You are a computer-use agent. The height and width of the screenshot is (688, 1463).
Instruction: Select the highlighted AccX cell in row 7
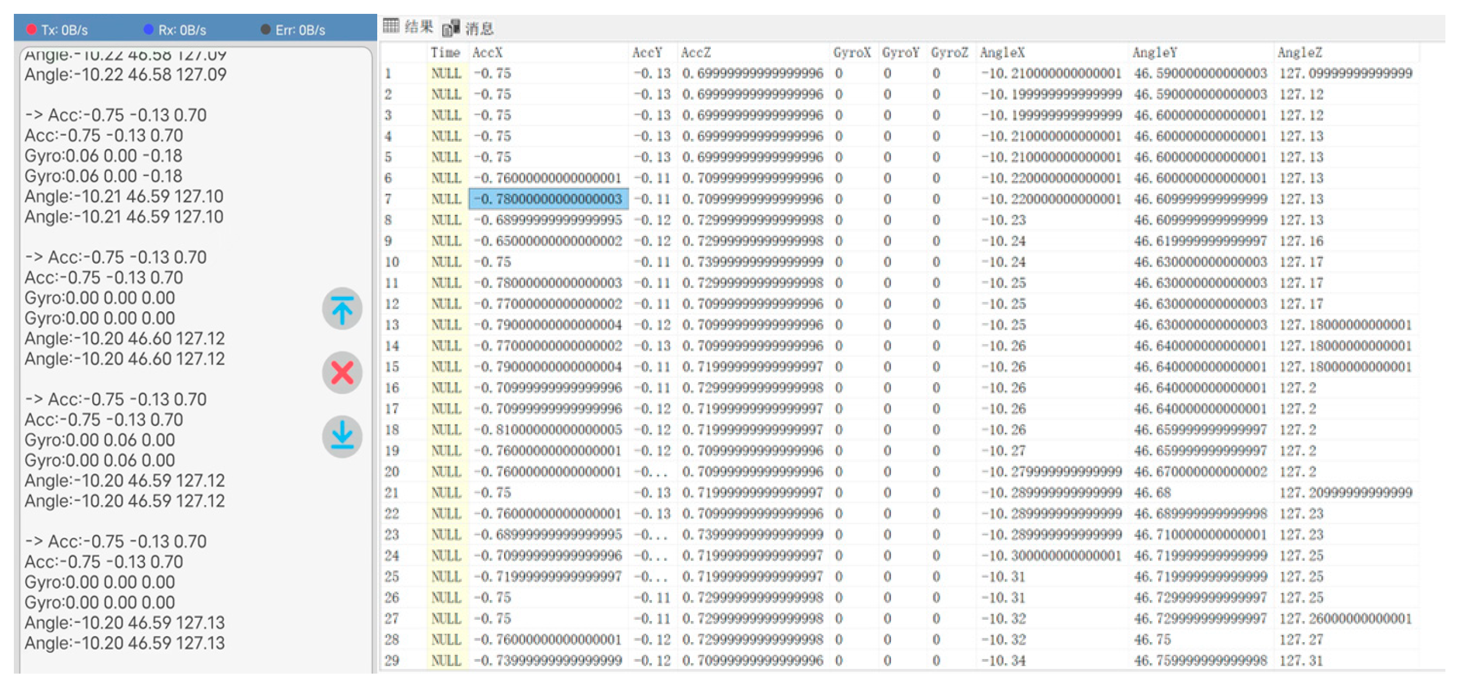(x=548, y=199)
